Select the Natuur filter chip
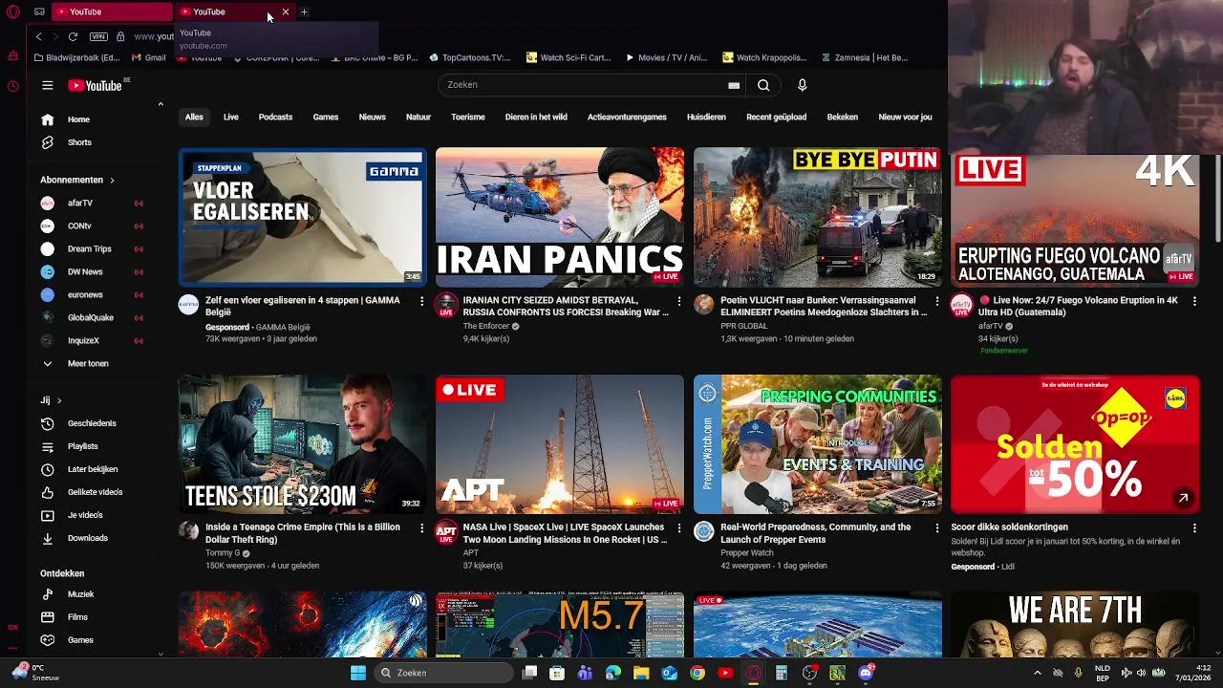Image resolution: width=1223 pixels, height=688 pixels. 418,117
